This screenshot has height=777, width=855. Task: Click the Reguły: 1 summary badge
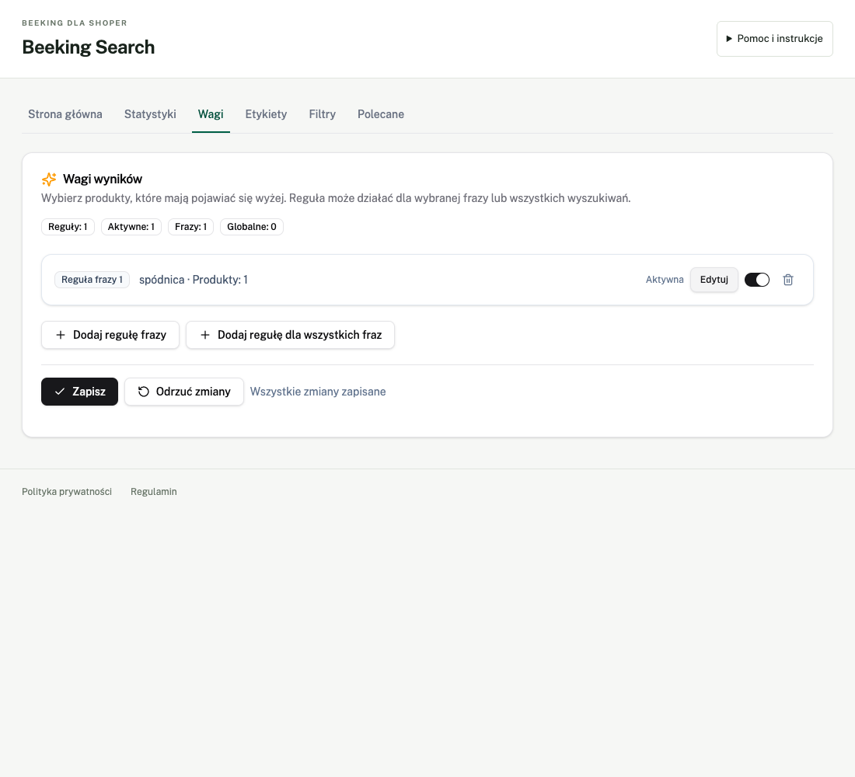coord(68,227)
